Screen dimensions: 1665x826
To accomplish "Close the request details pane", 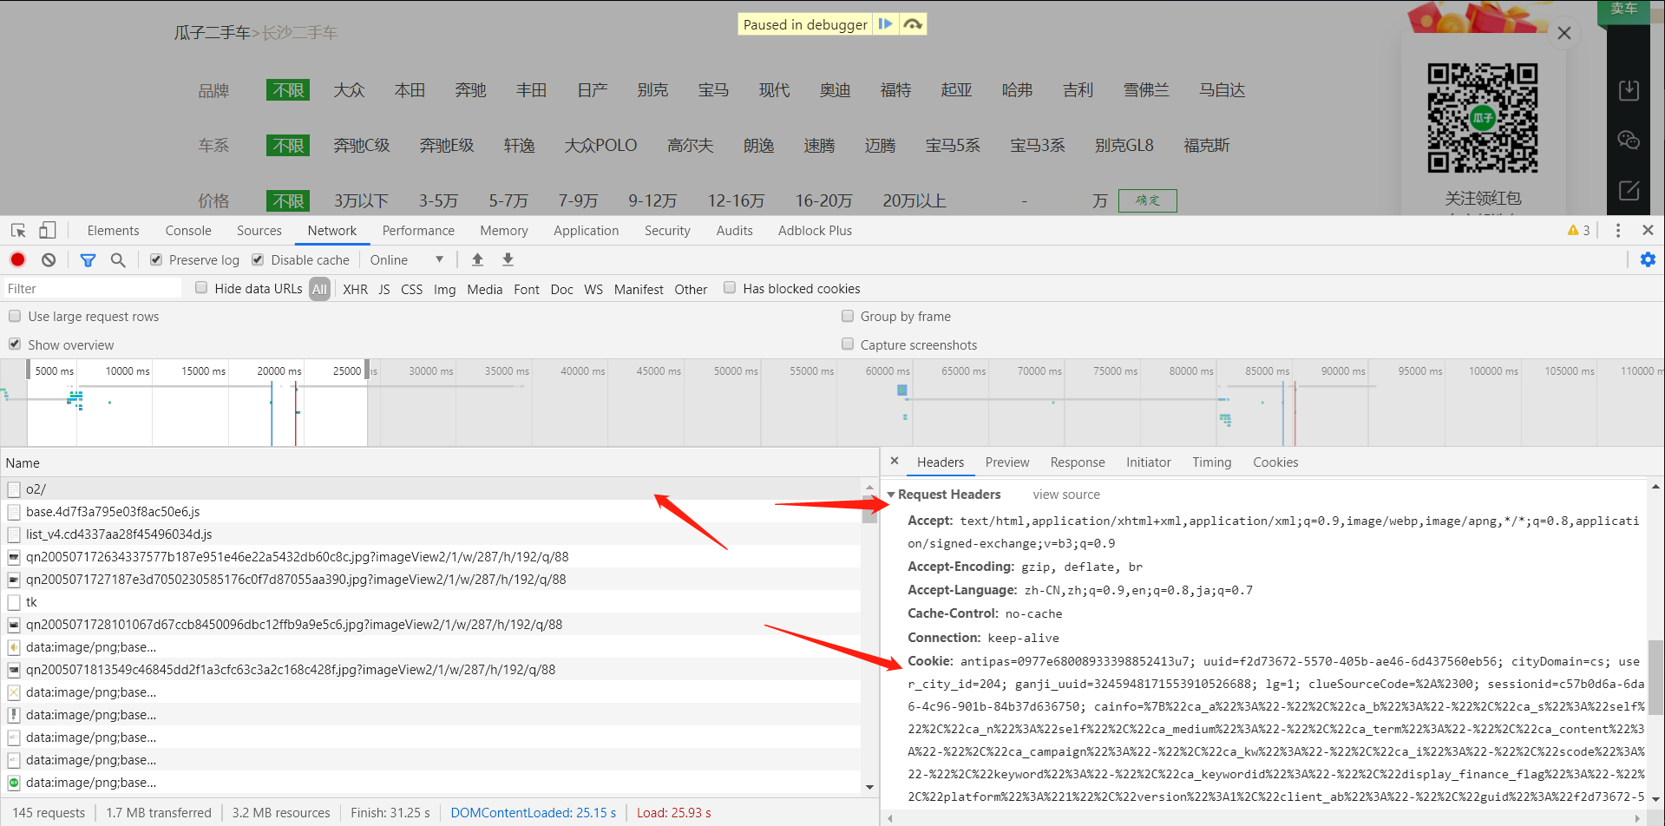I will tap(895, 461).
